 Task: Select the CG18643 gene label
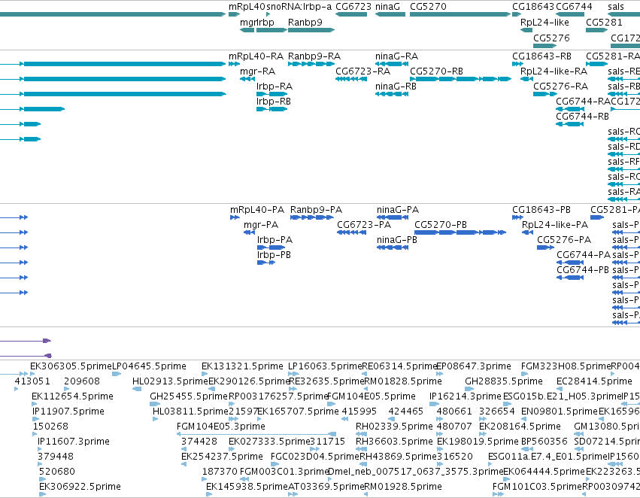click(533, 7)
